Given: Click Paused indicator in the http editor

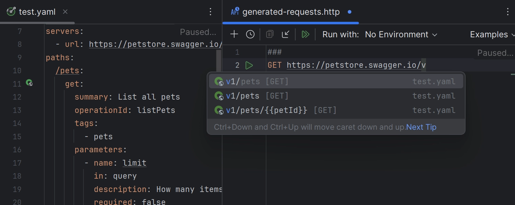Looking at the screenshot, I should [x=495, y=53].
